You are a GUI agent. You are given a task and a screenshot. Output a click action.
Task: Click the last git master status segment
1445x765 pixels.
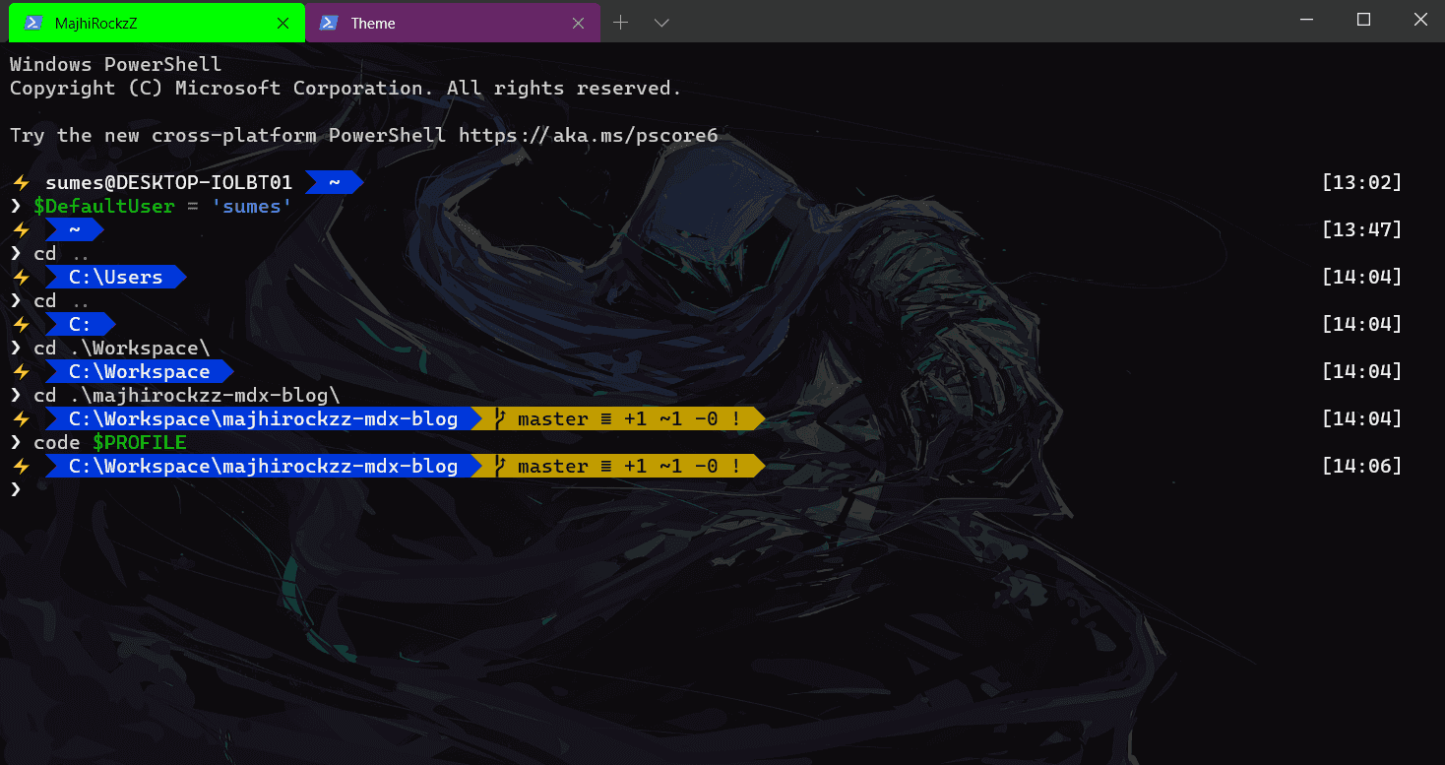618,467
